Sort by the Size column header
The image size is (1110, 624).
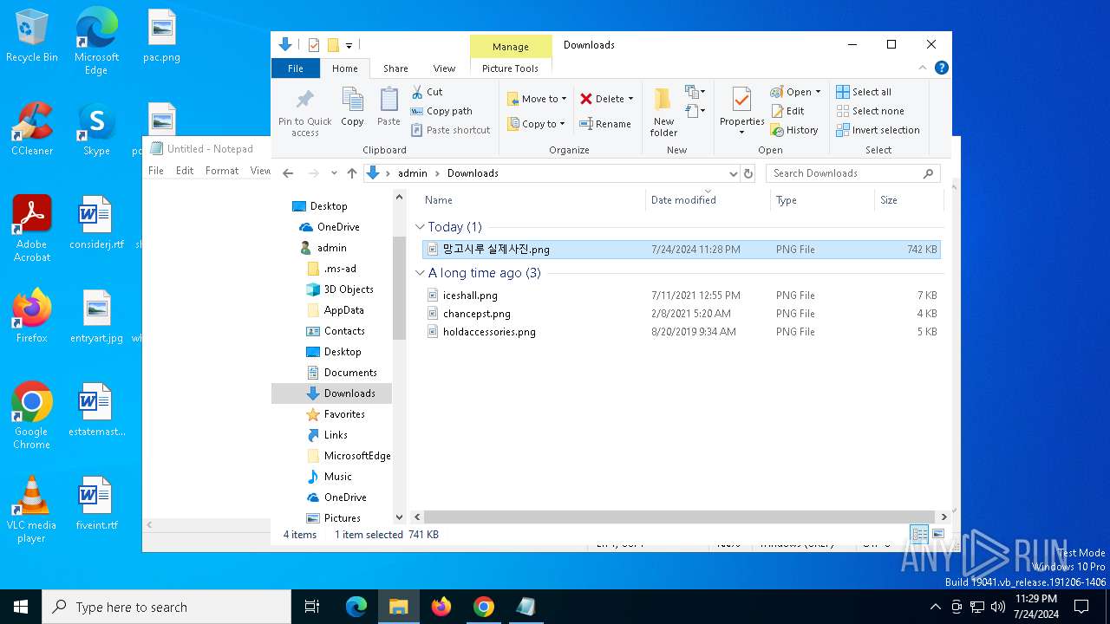(x=908, y=200)
